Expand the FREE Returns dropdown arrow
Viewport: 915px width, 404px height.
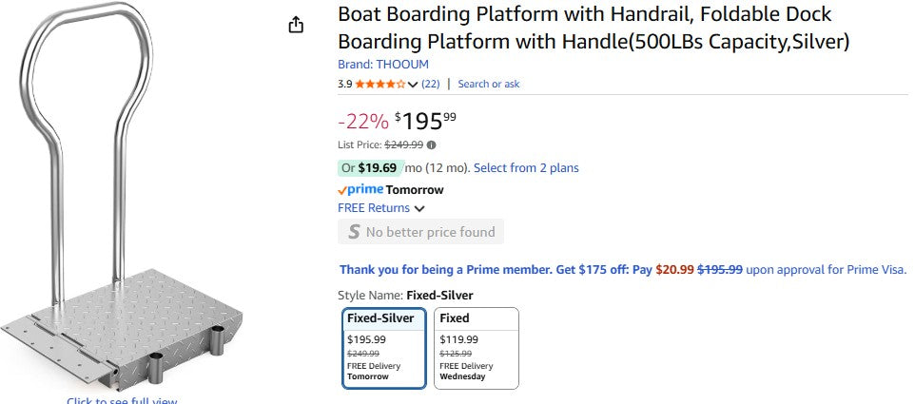(419, 208)
